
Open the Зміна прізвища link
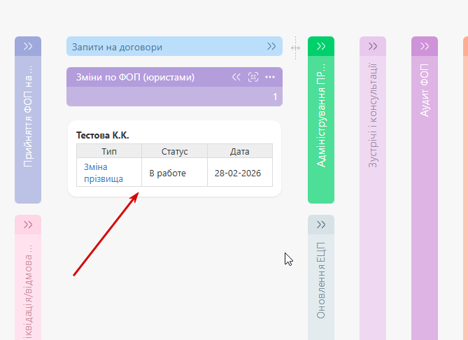coord(103,173)
